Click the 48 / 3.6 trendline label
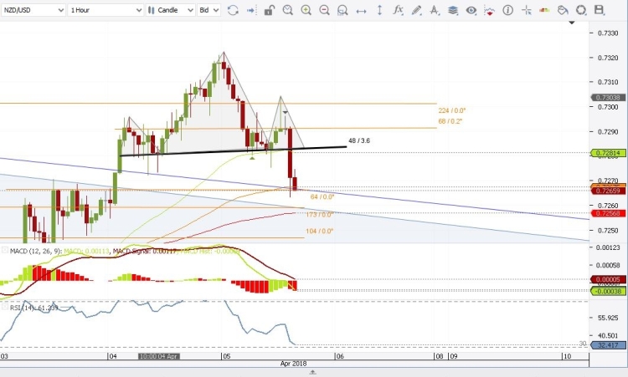The image size is (628, 377). [359, 140]
